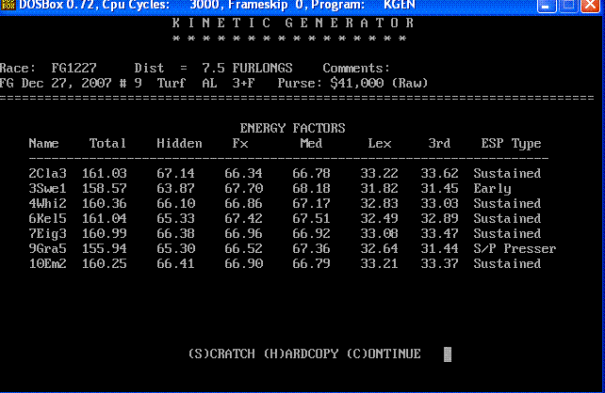Click Fx value 67.42
The width and height of the screenshot is (605, 393).
point(244,219)
